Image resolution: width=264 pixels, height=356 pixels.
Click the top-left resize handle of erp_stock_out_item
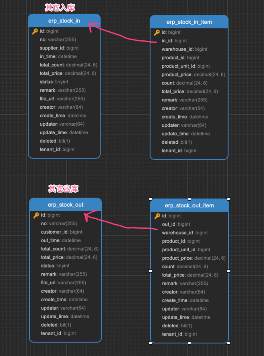tap(151, 199)
